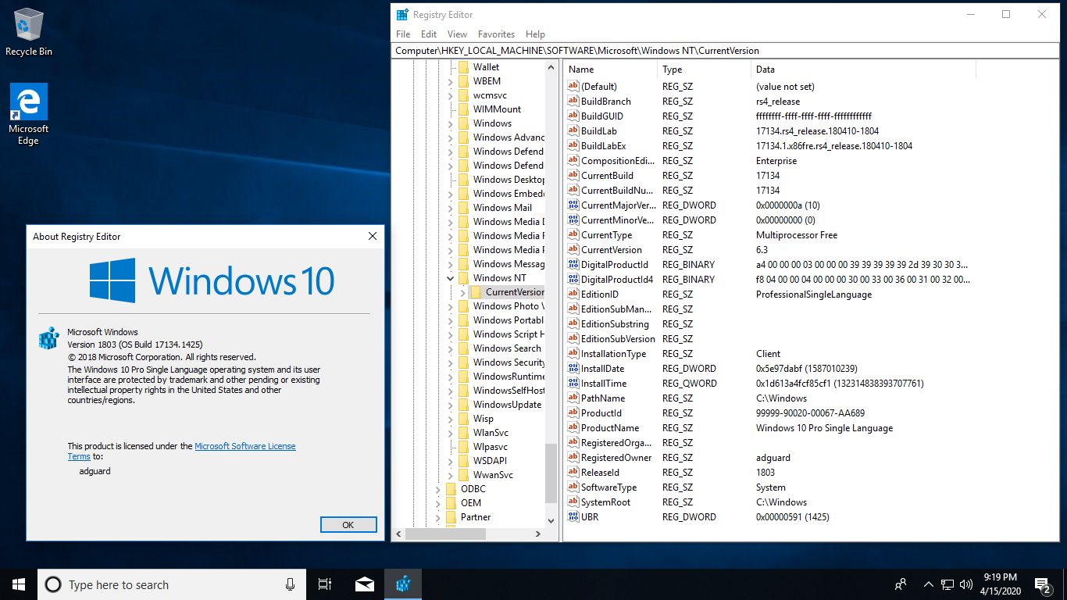Image resolution: width=1067 pixels, height=600 pixels.
Task: Show hidden system tray icons
Action: [928, 584]
